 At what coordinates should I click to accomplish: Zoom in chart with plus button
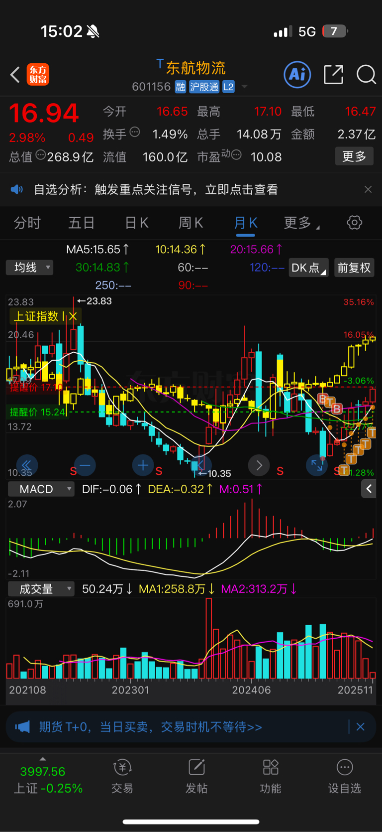tap(143, 465)
